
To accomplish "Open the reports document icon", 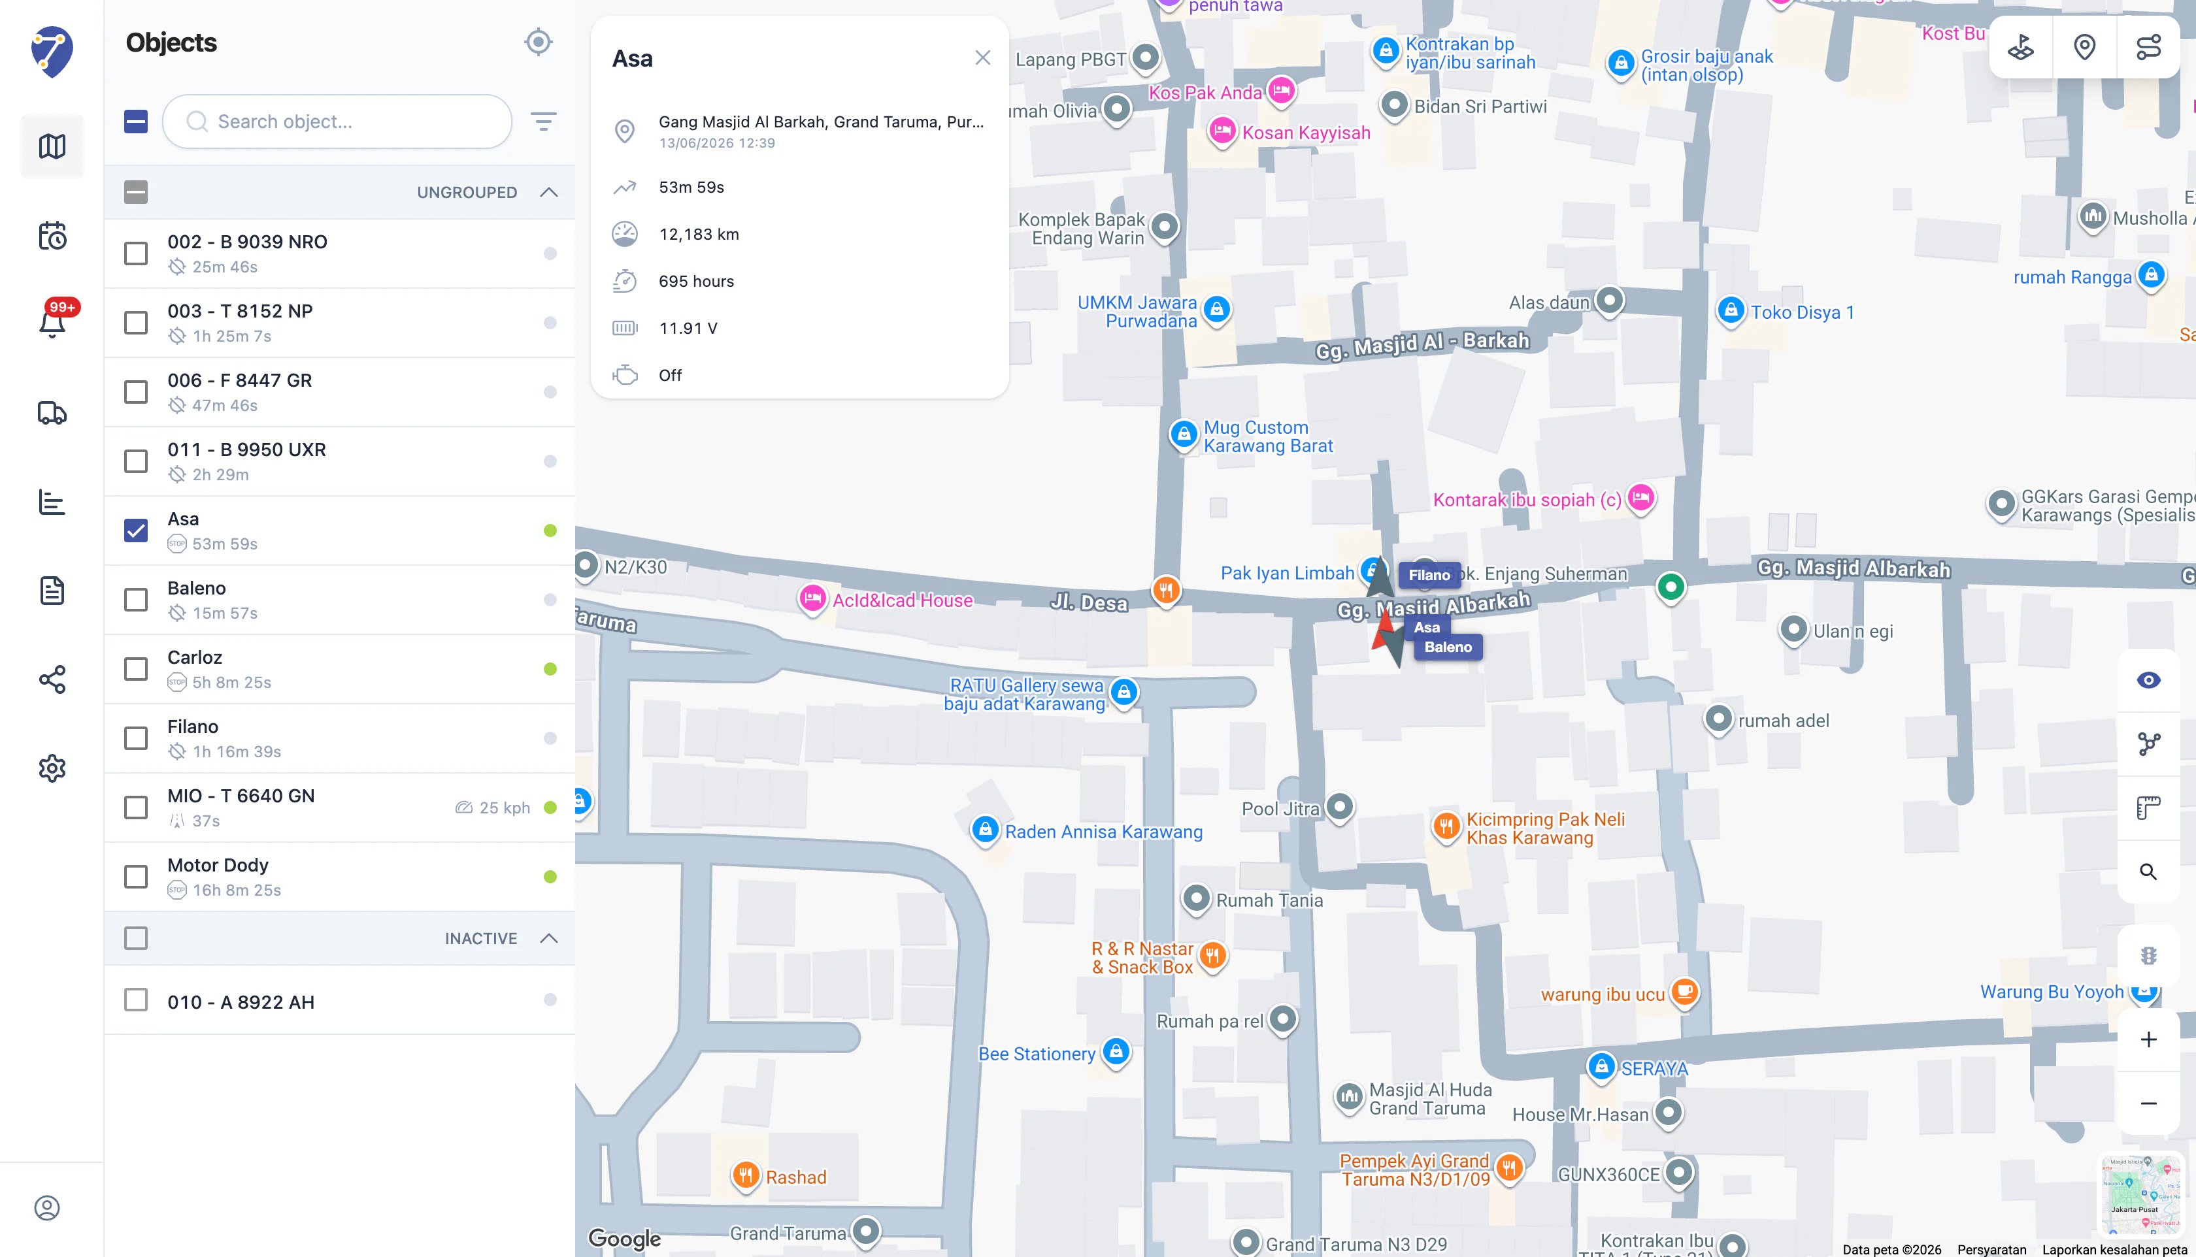I will click(52, 591).
